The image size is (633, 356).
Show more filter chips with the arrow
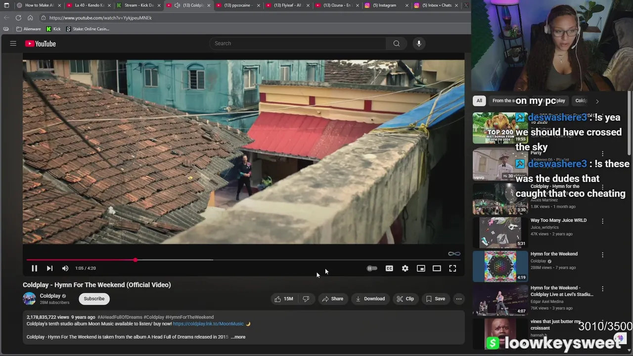(x=597, y=101)
